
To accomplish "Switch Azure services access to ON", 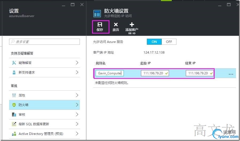I will click(154, 42).
